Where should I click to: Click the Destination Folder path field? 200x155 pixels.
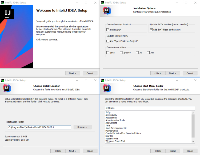click(x=39, y=127)
